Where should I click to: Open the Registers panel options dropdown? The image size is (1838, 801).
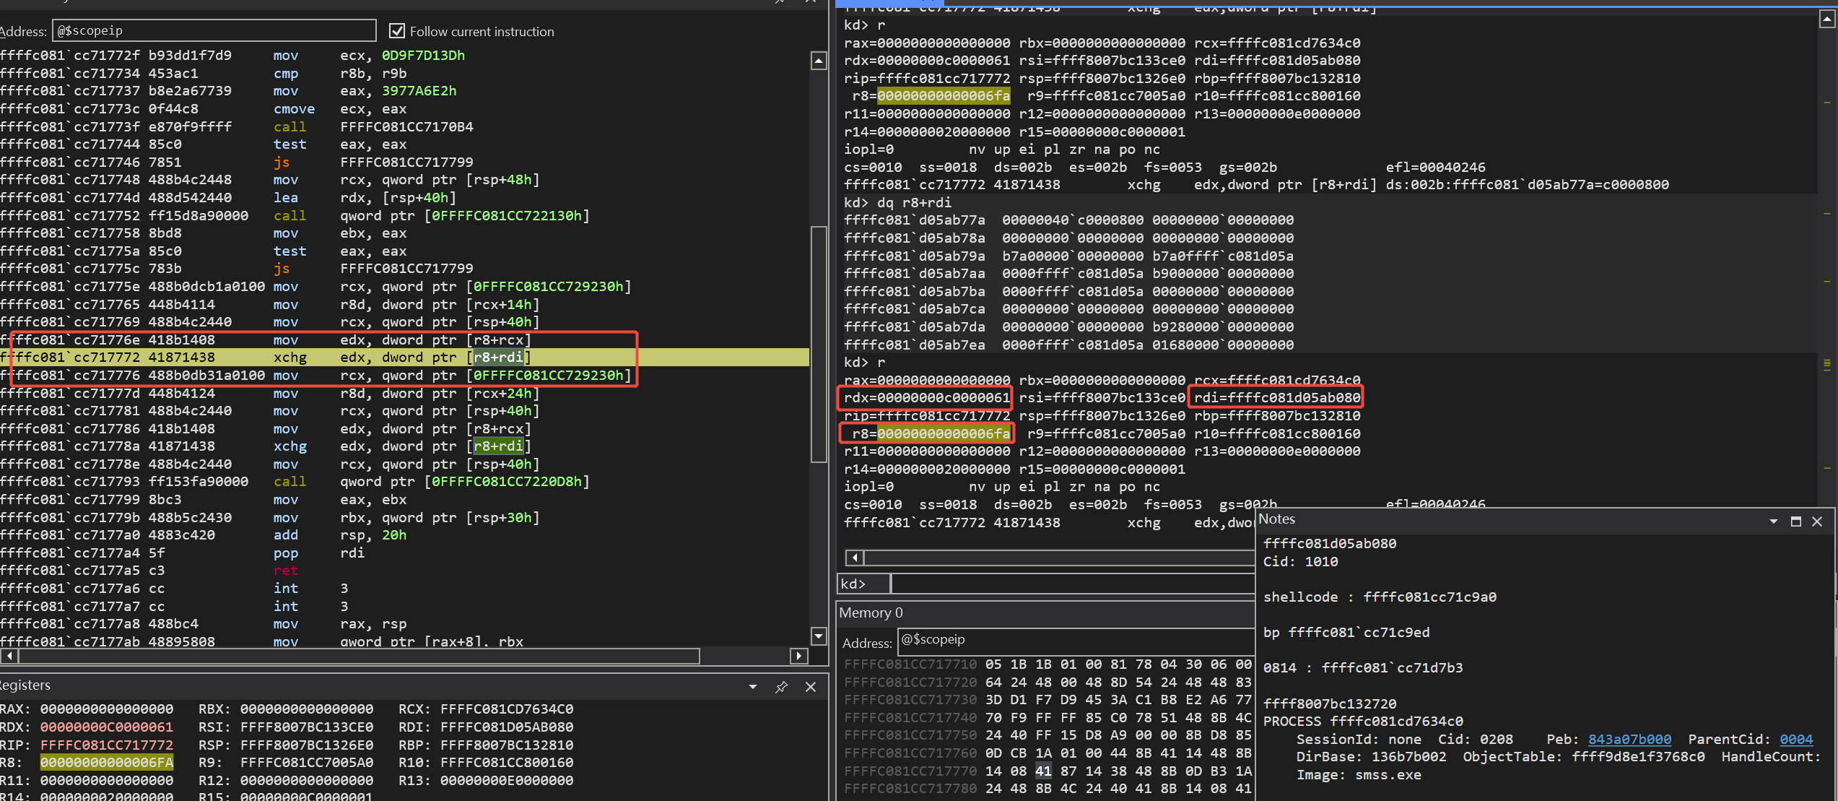(753, 687)
